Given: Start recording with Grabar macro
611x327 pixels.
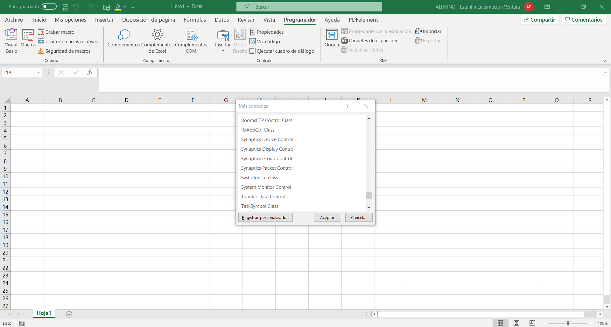Looking at the screenshot, I should [56, 32].
